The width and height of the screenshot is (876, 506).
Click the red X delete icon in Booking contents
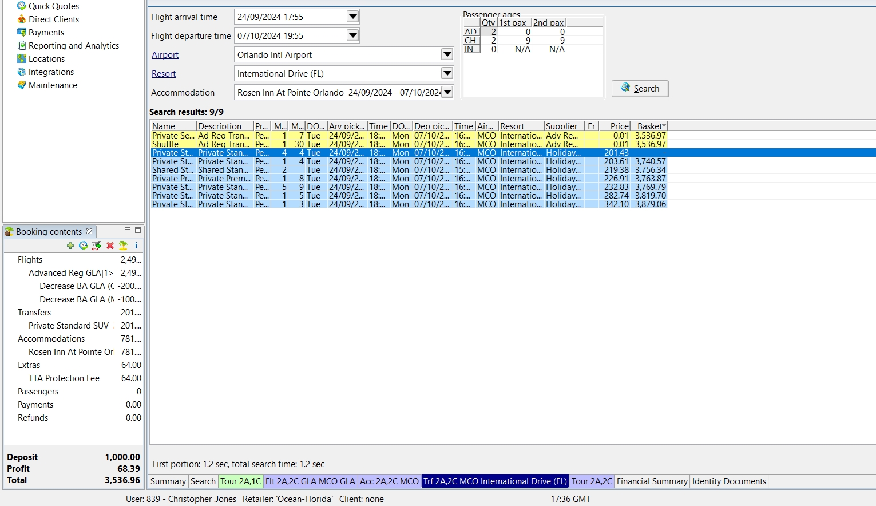(110, 246)
